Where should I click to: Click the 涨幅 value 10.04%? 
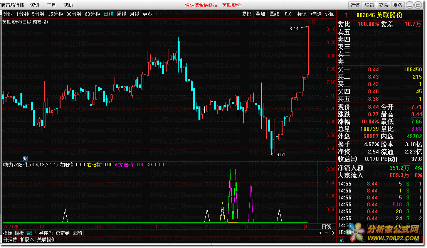tap(370, 121)
